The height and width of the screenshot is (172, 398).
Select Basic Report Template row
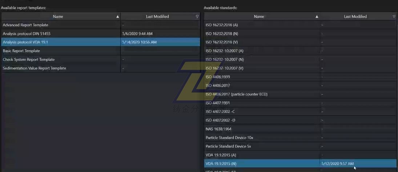point(21,51)
